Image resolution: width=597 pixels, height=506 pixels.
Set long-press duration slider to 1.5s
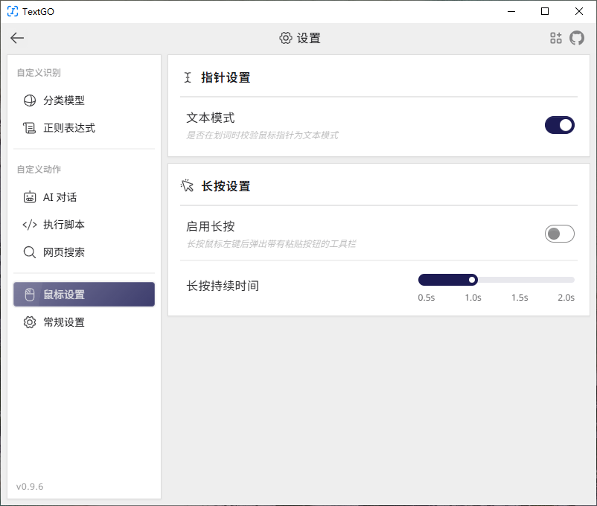(x=520, y=280)
